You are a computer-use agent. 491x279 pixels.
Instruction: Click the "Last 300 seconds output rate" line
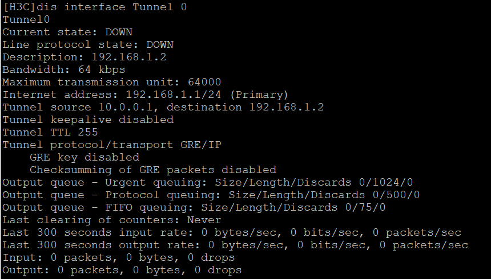[x=235, y=245]
